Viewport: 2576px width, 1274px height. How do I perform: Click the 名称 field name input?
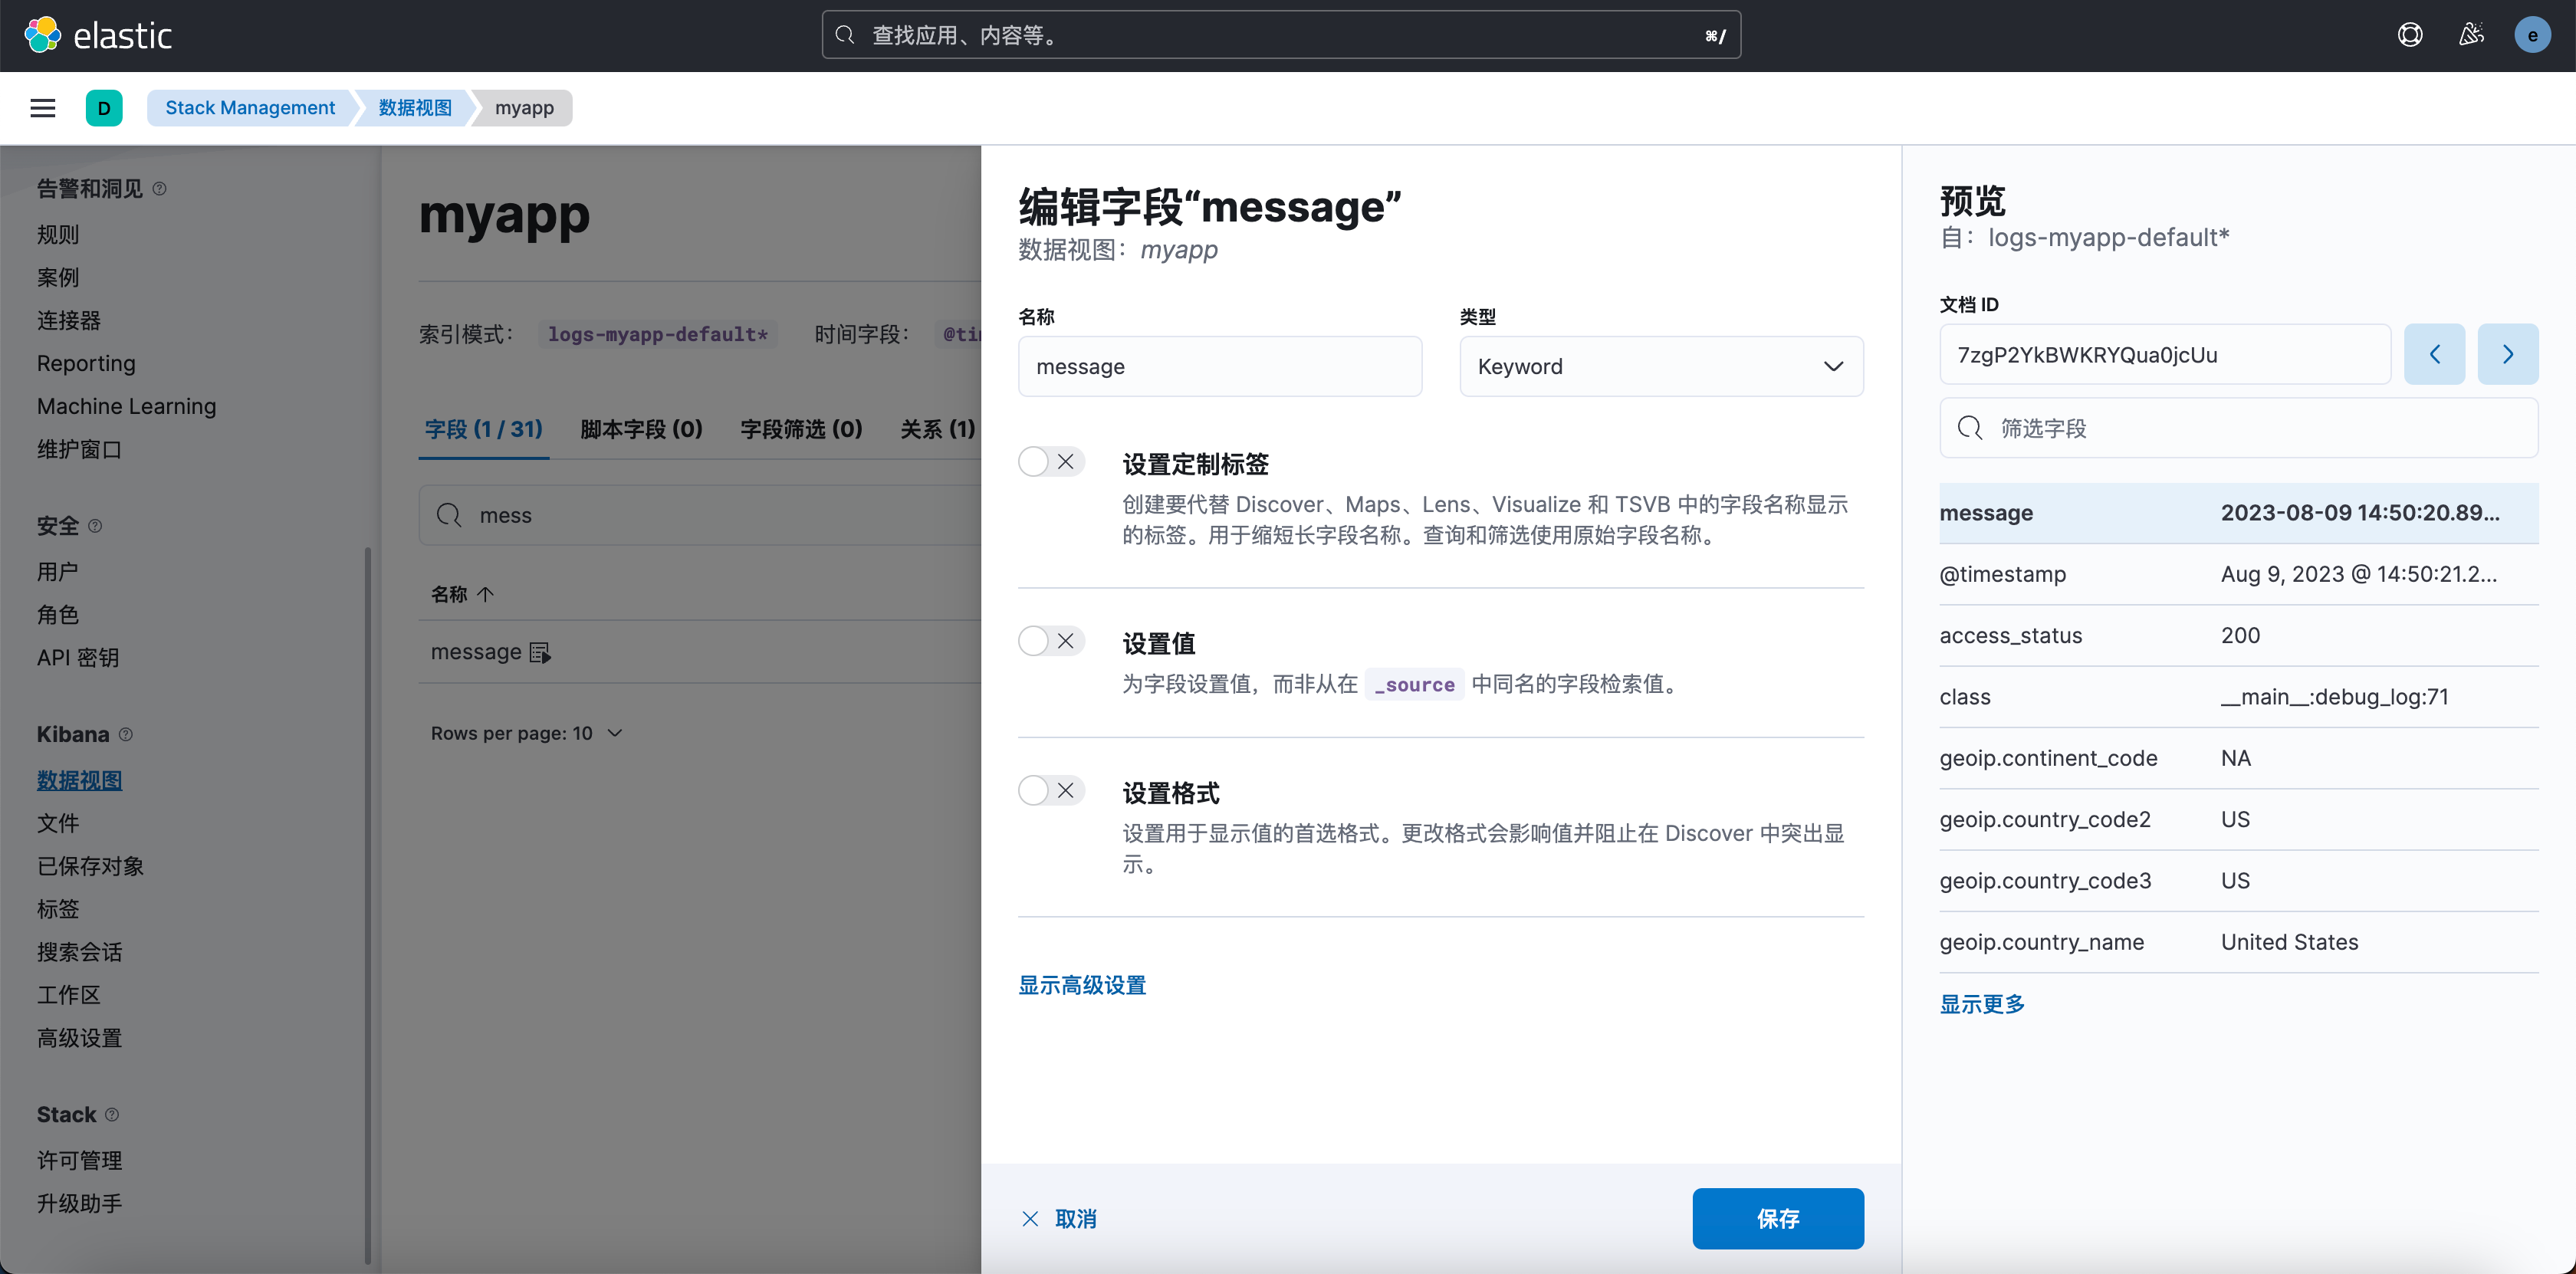1220,366
